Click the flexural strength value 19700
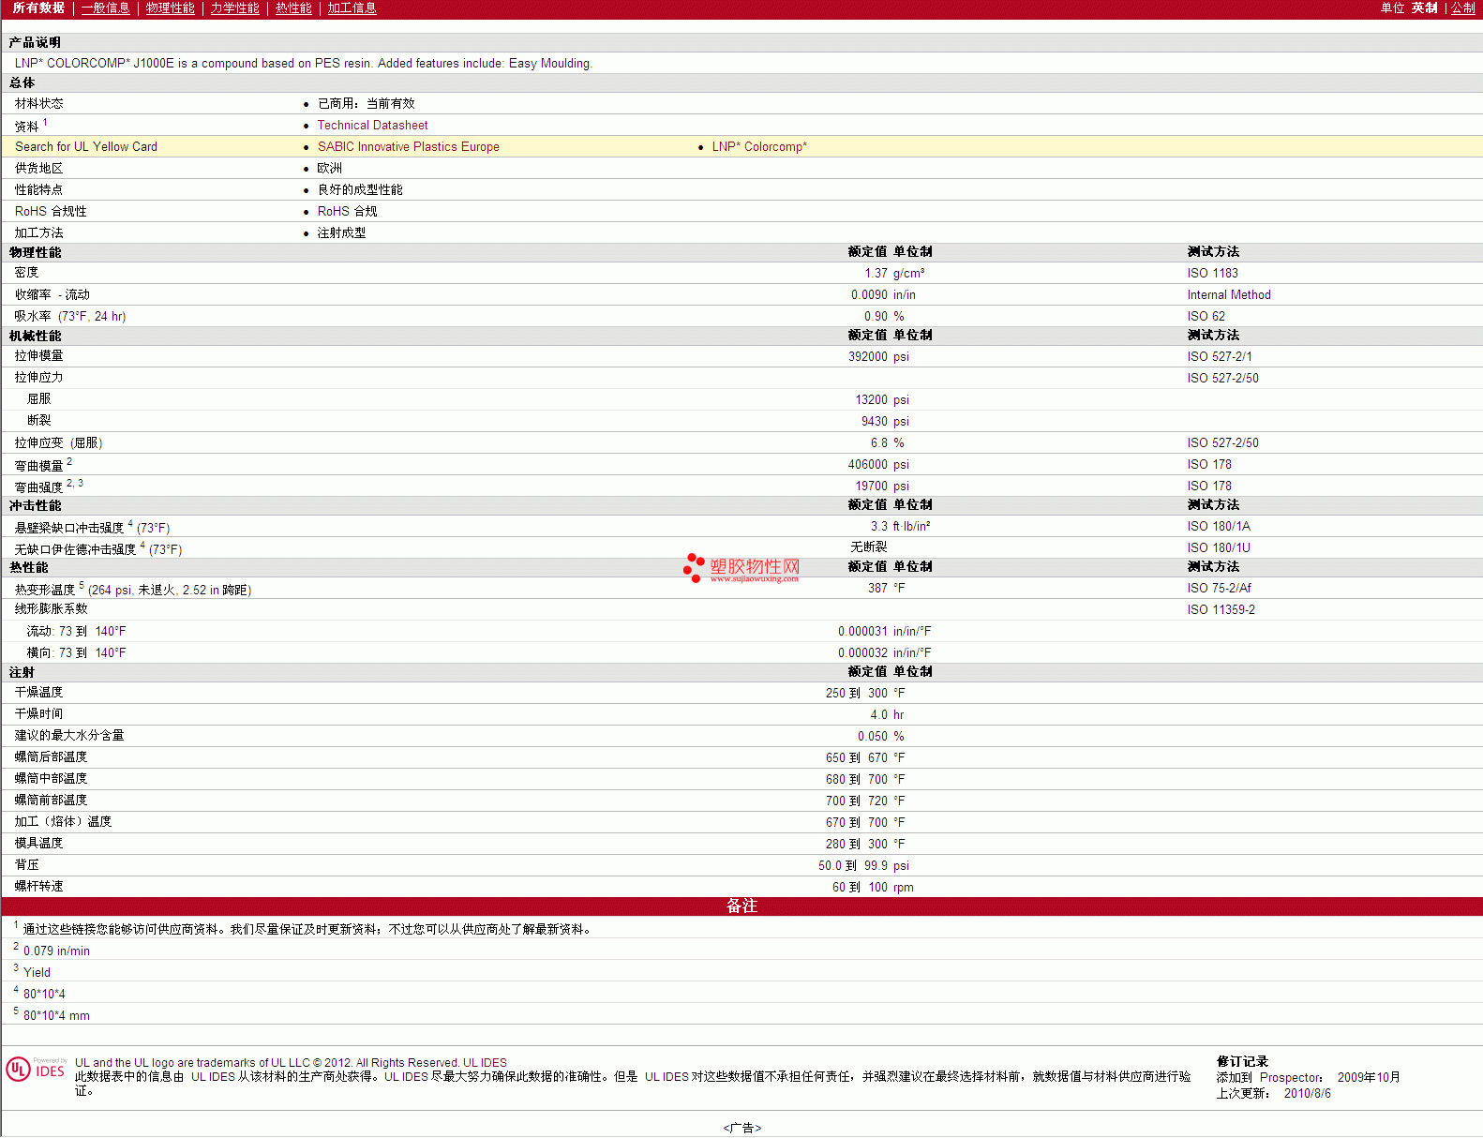The image size is (1483, 1138). coord(871,486)
